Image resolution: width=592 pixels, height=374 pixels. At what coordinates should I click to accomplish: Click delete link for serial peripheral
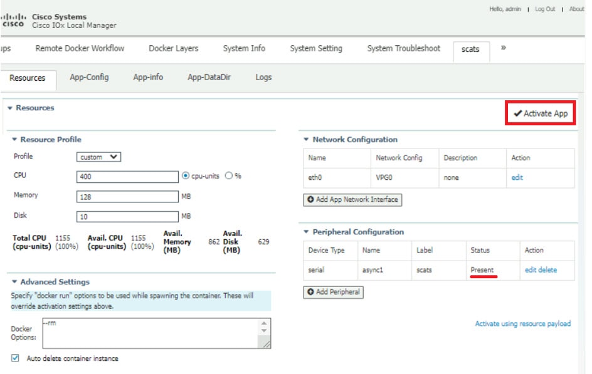point(547,270)
